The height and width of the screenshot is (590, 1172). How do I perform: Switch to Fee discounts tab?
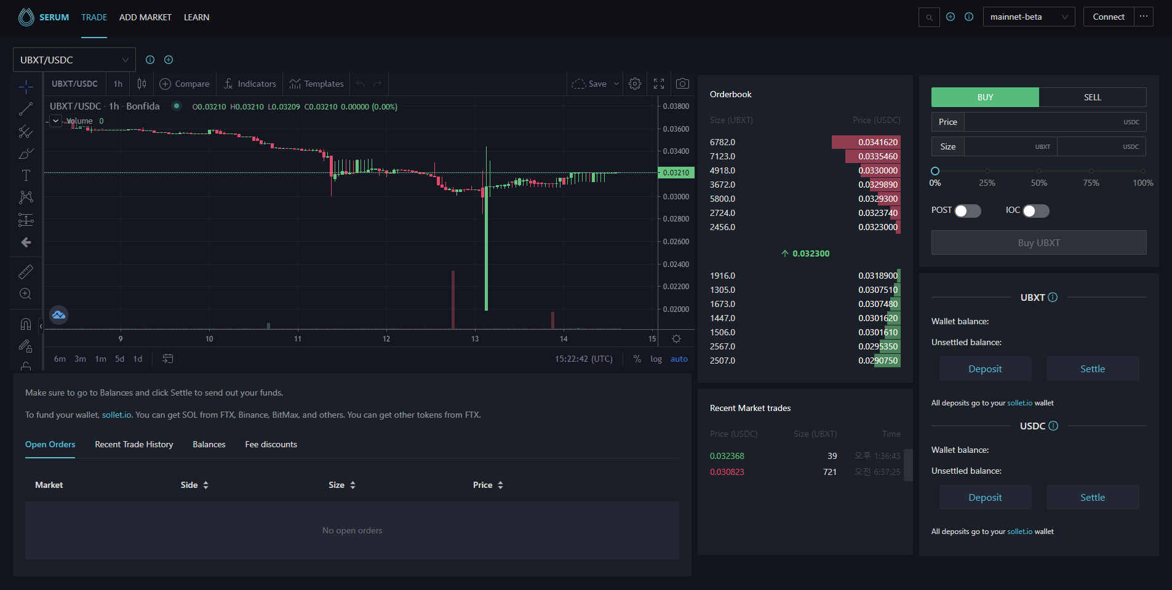coord(271,444)
